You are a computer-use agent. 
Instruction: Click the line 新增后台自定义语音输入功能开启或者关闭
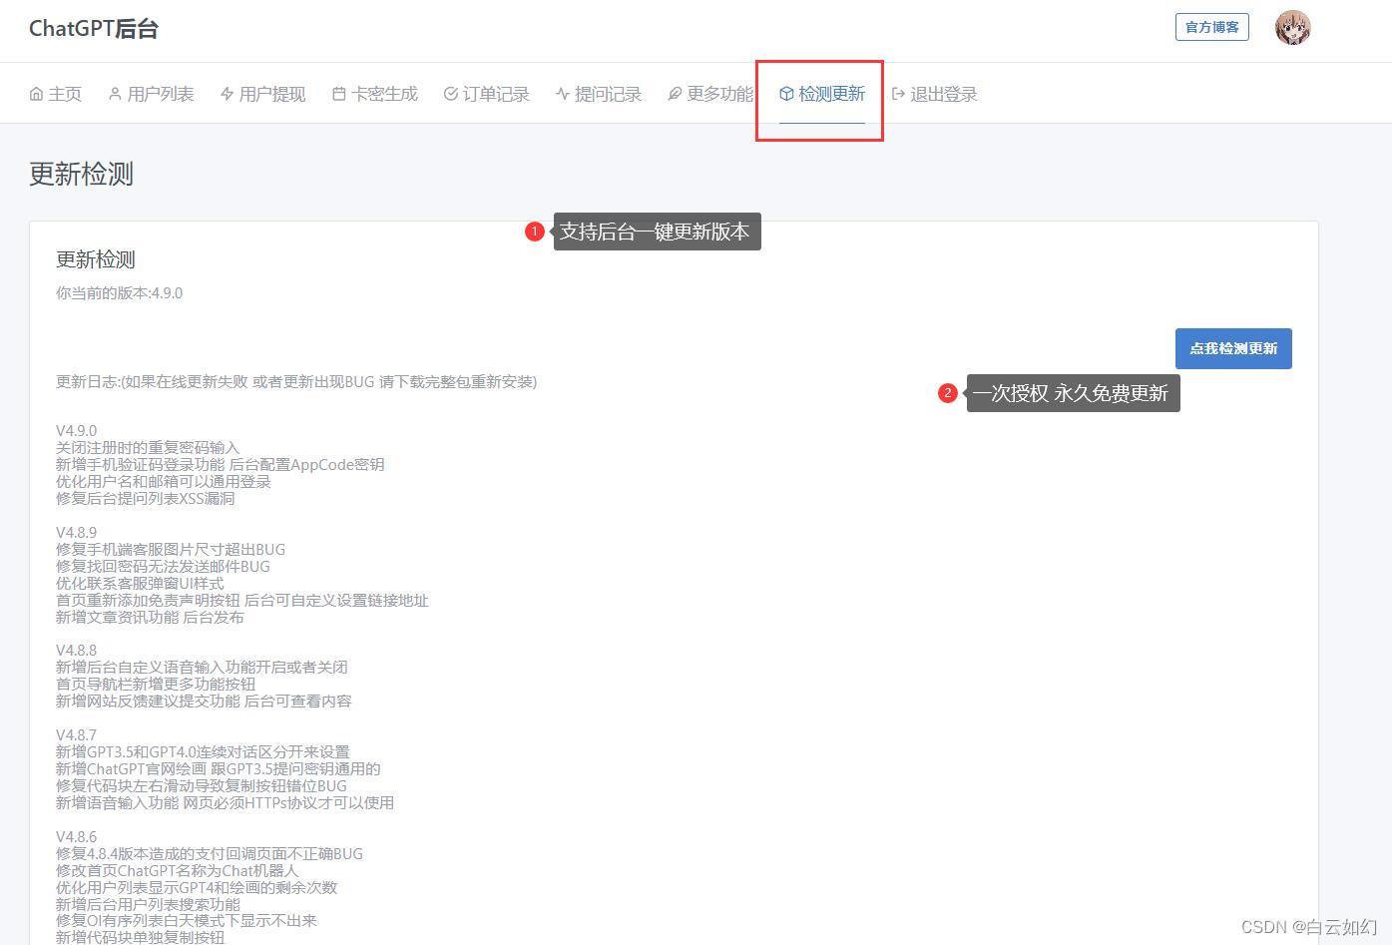pos(202,668)
